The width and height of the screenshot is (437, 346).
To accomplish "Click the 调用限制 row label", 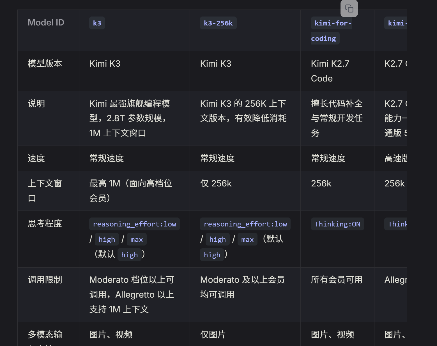I will click(45, 280).
